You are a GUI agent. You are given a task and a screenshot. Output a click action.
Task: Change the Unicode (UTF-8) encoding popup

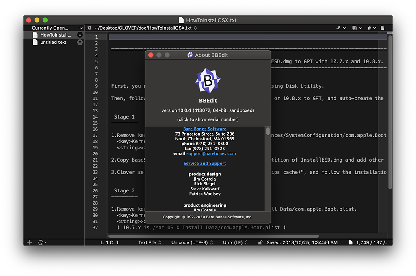click(192, 242)
